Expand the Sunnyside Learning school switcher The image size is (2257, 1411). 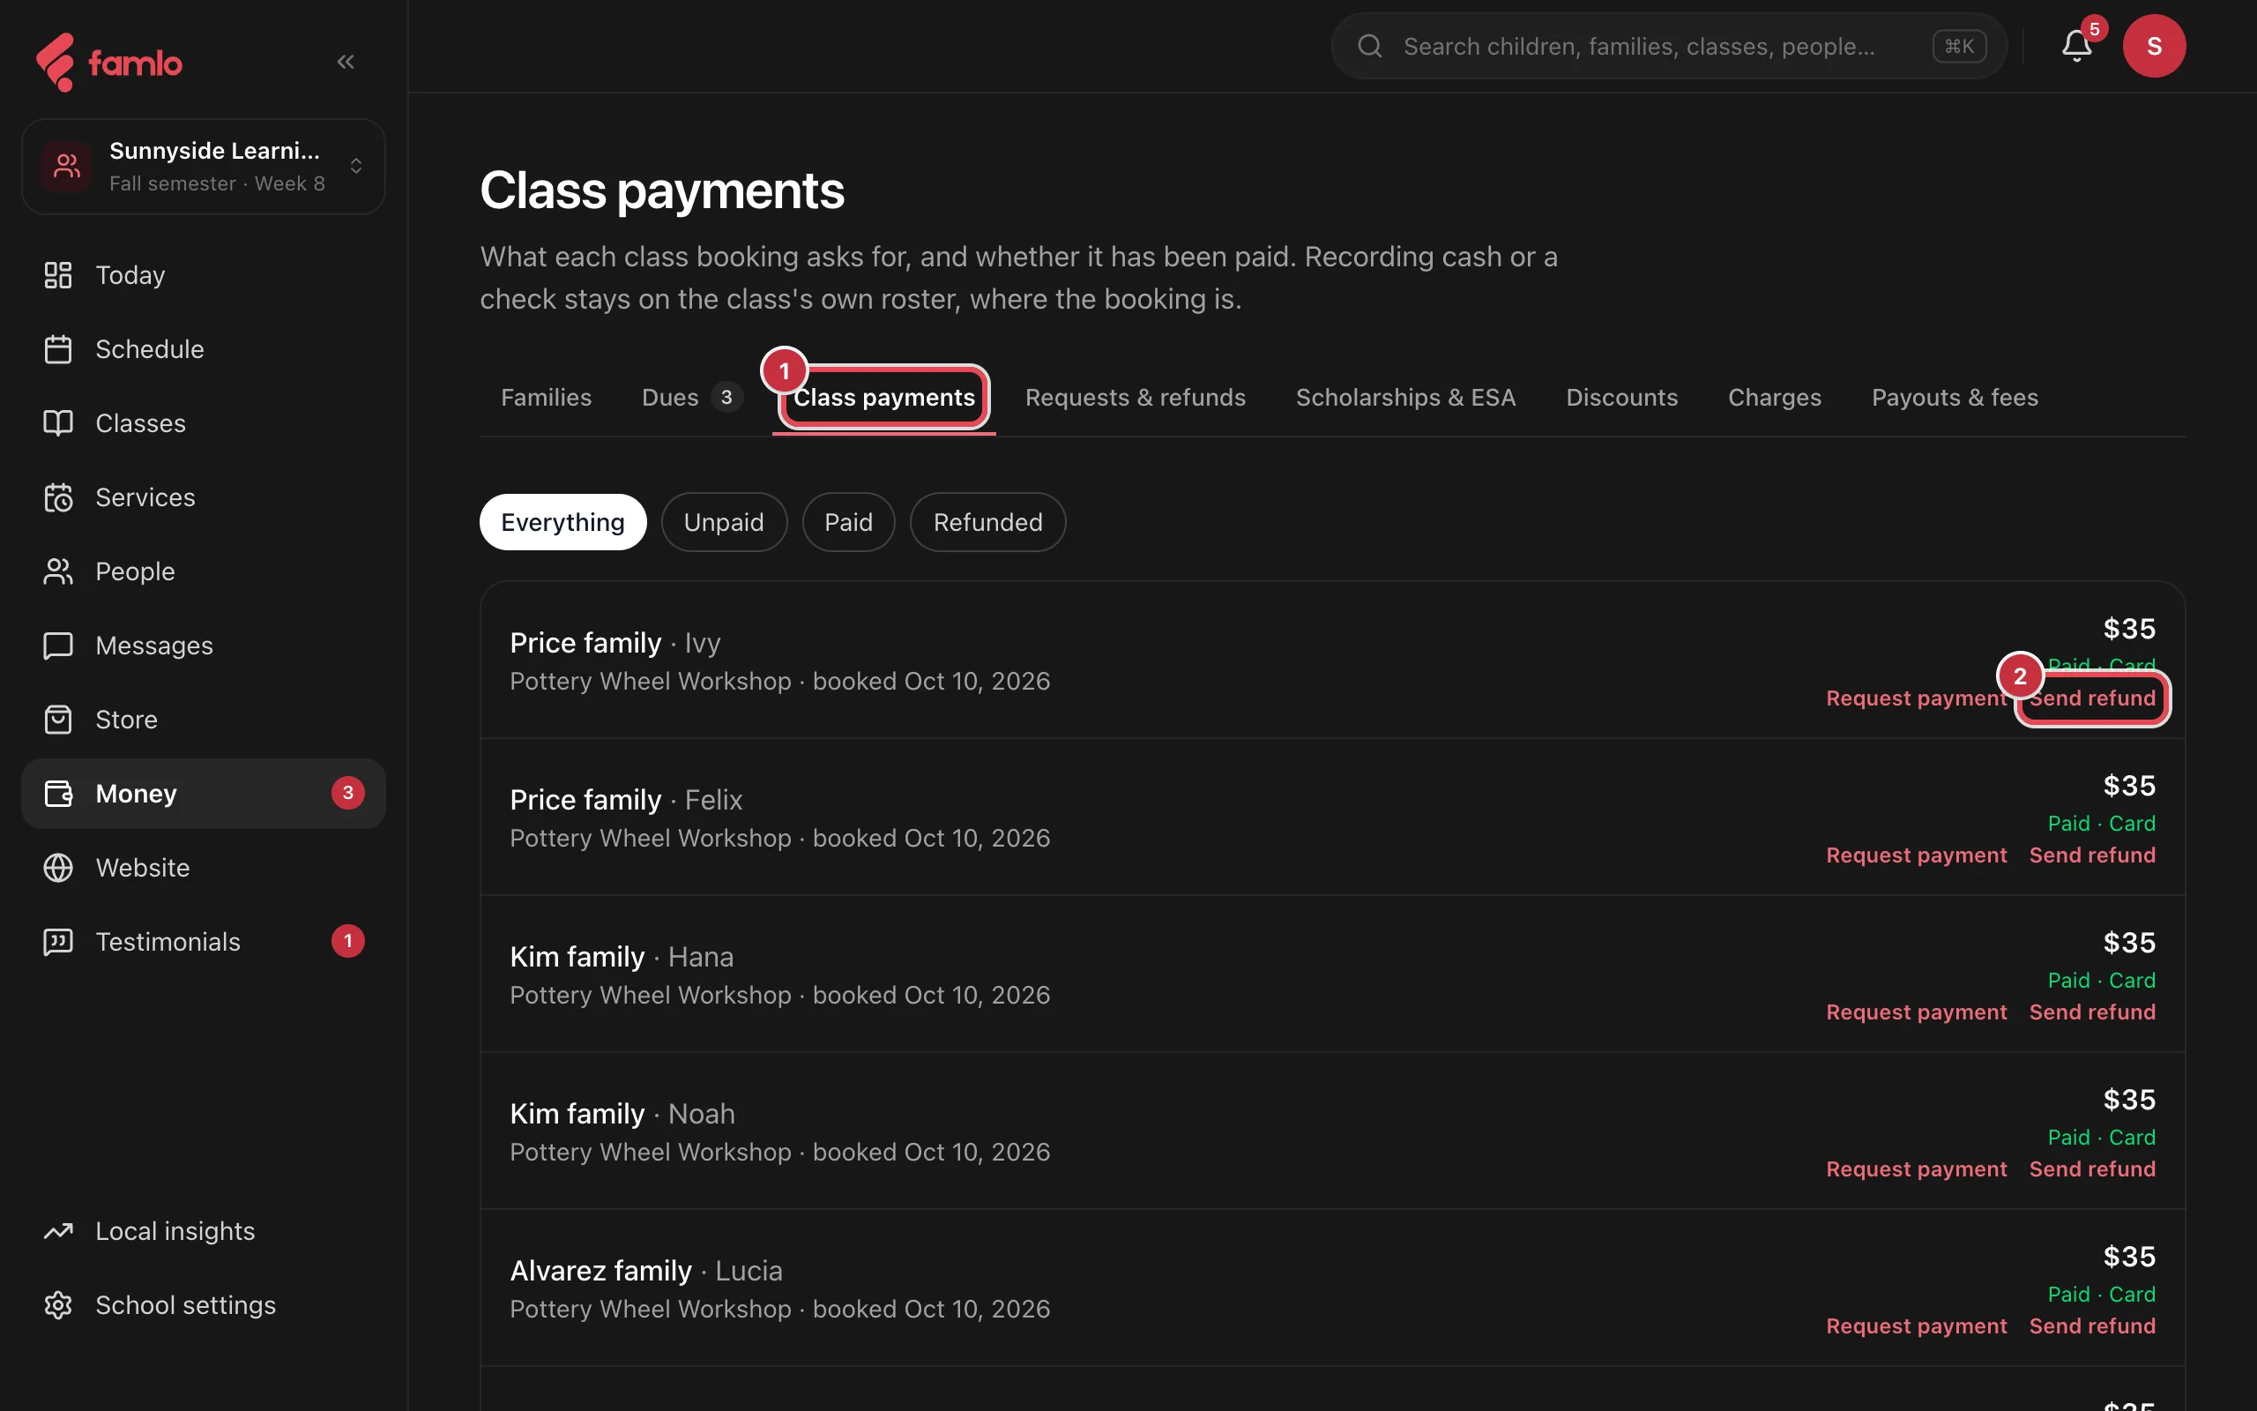coord(204,166)
